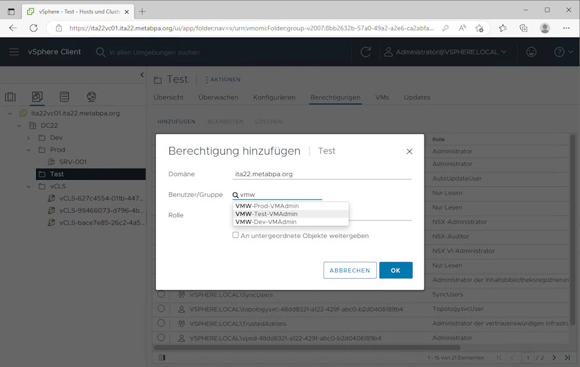
Task: Open the help question mark menu
Action: [x=563, y=52]
